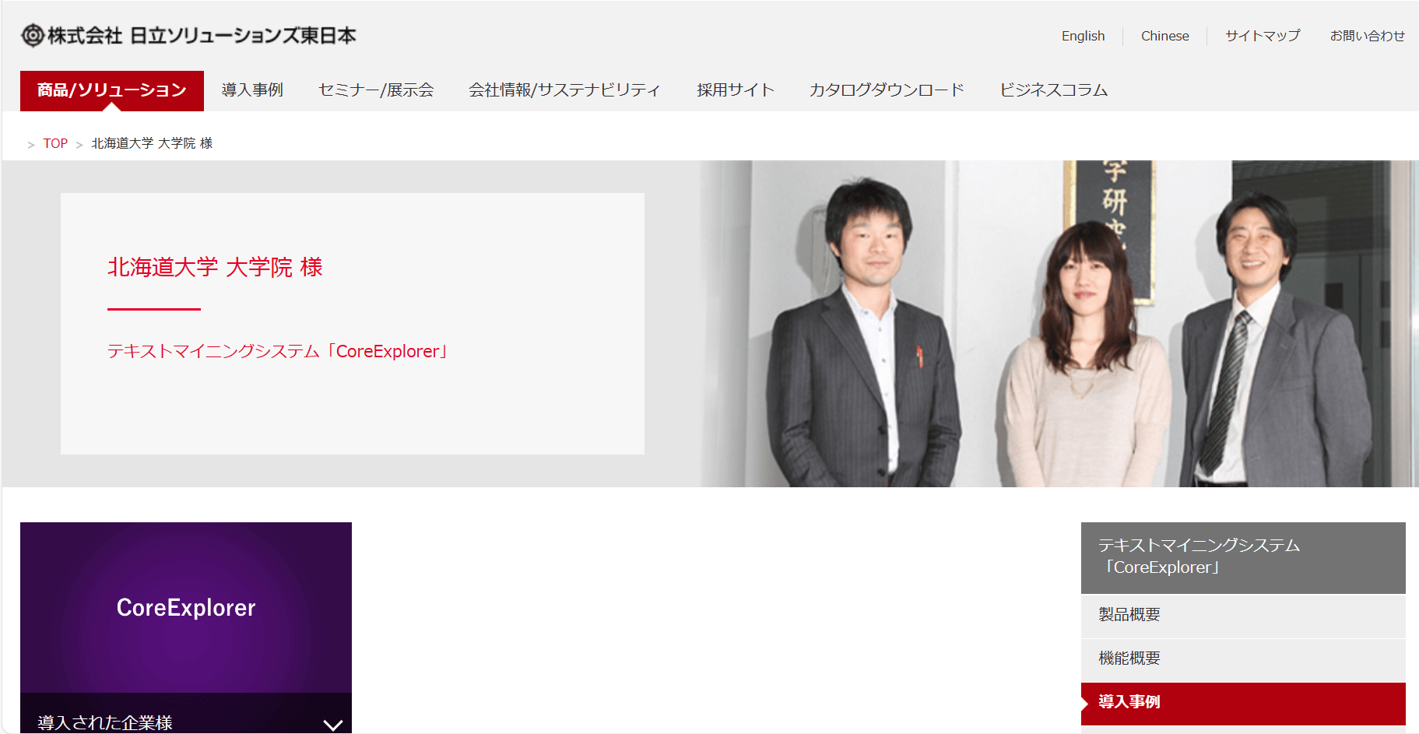Open sidebar header テキストマイニングシステム「CoreExplorer」

coord(1243,557)
